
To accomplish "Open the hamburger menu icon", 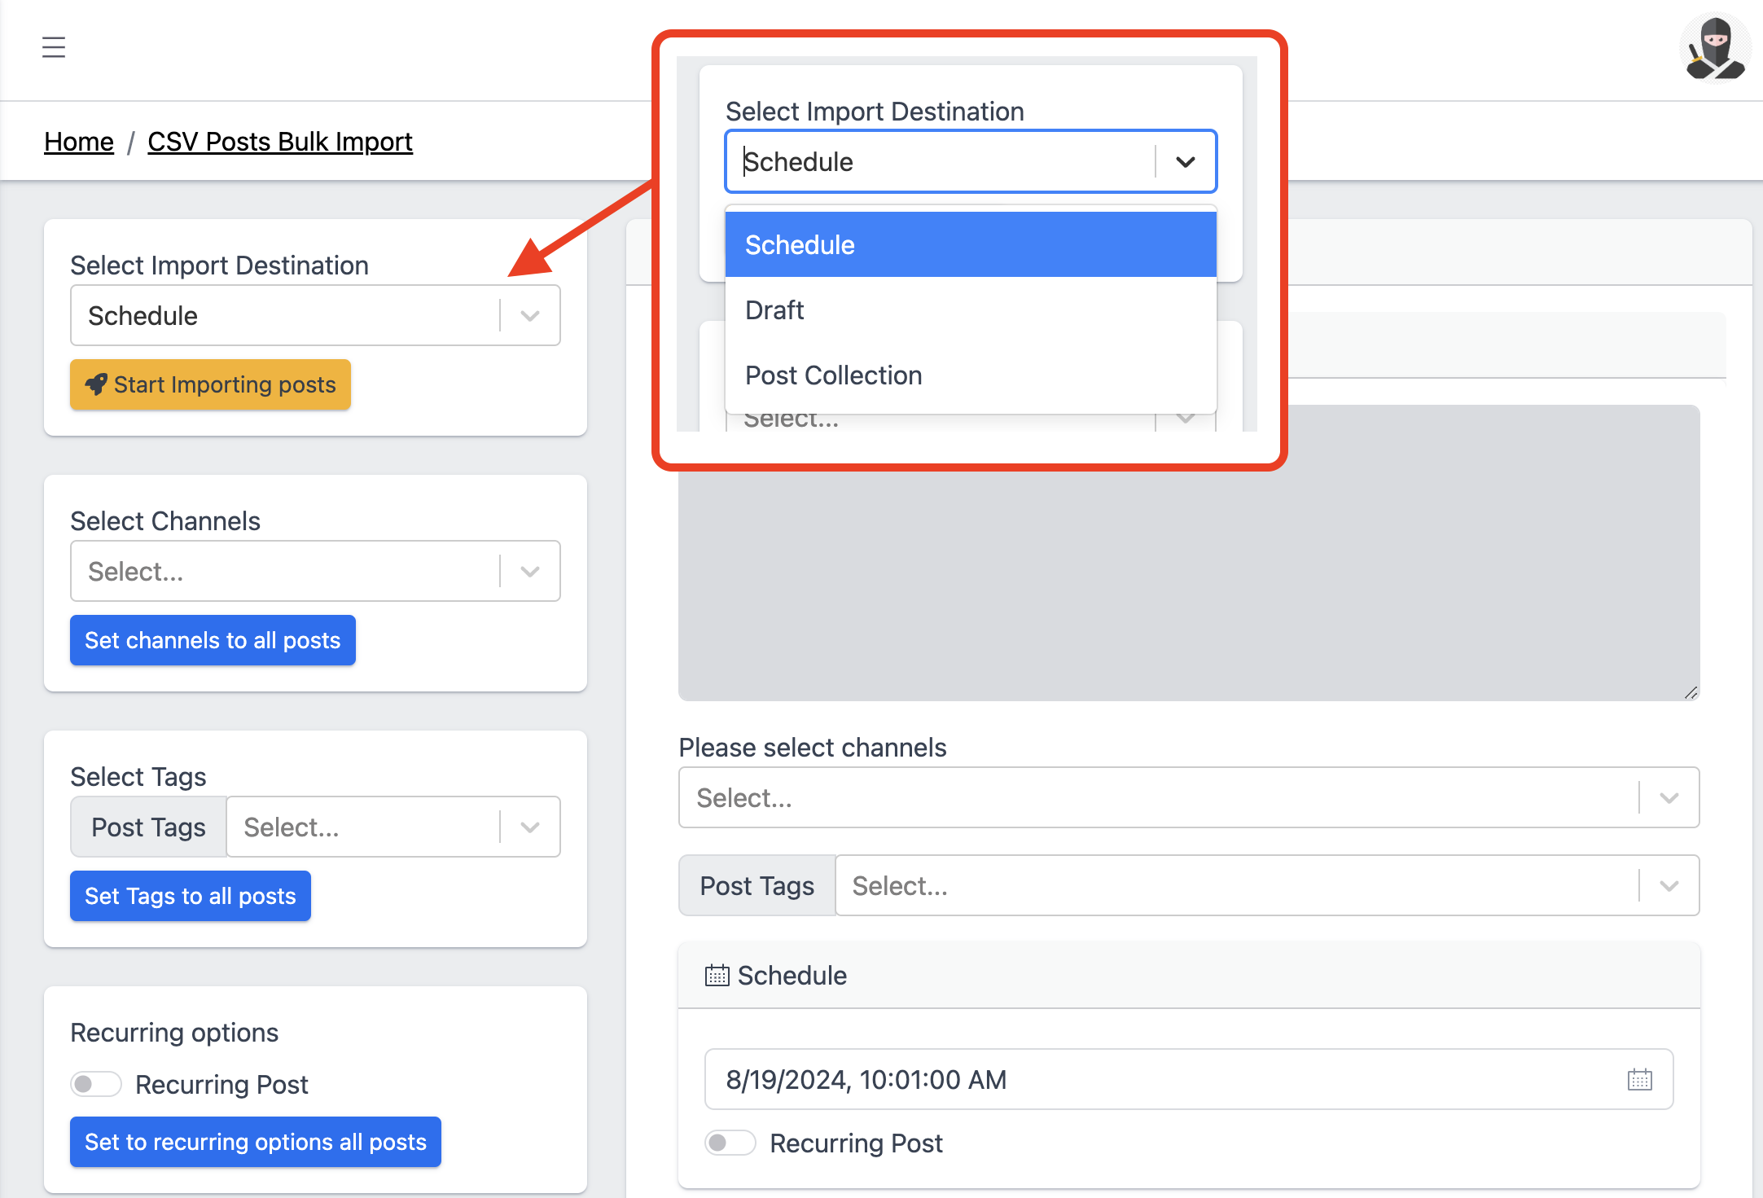I will 54,47.
